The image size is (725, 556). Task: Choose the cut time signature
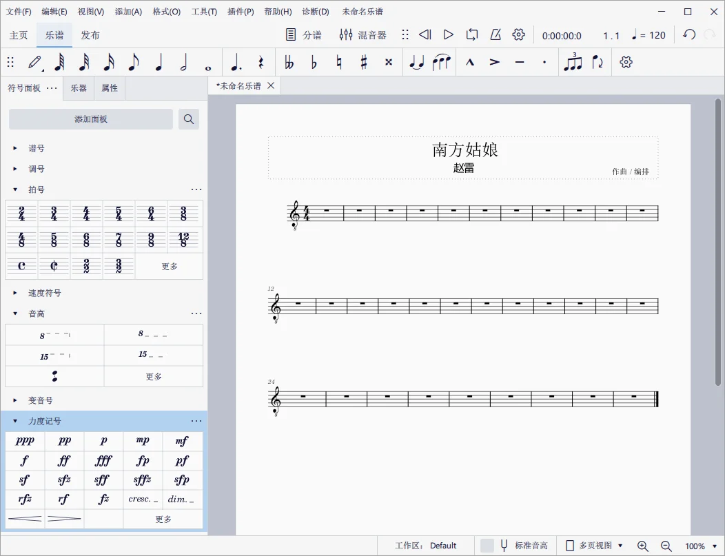click(54, 266)
